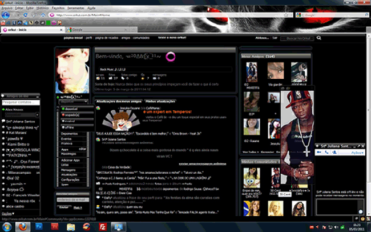Minimize the Amigos on-line chat panel
This screenshot has width=371, height=232.
tap(37, 96)
